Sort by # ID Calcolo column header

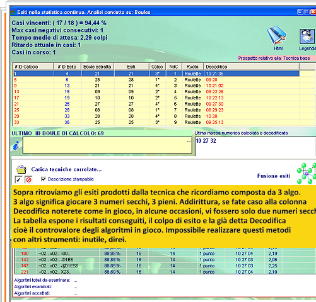pyautogui.click(x=33, y=67)
